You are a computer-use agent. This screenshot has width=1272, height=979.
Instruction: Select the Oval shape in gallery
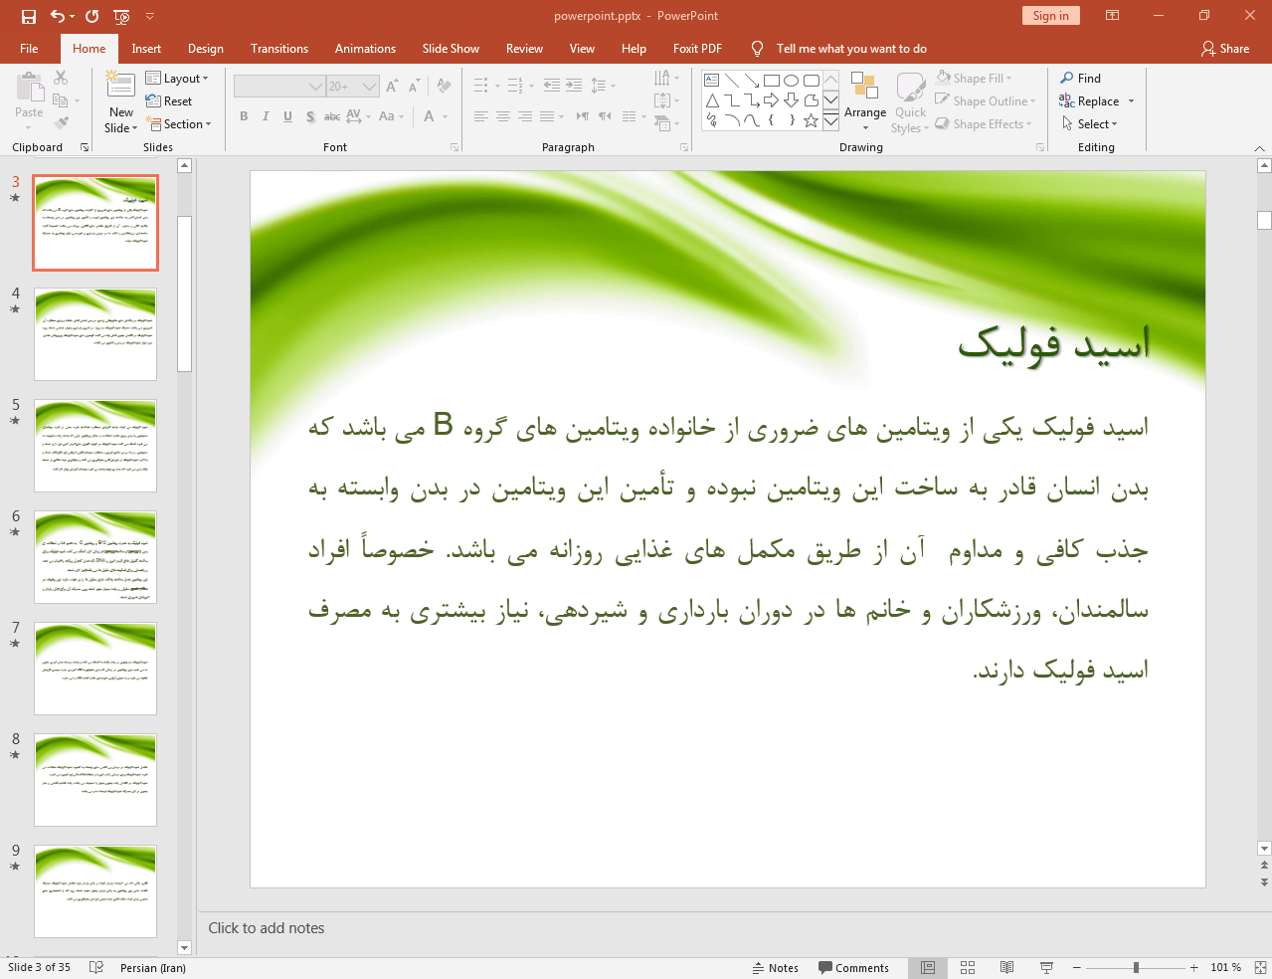click(791, 81)
